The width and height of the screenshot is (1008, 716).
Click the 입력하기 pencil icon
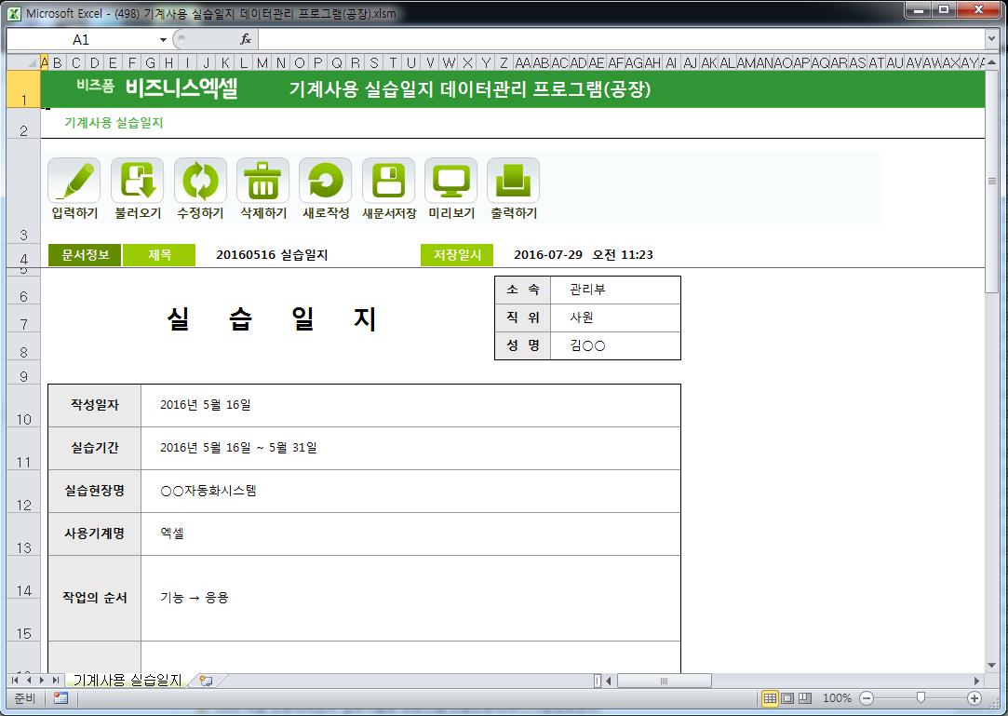[x=74, y=181]
